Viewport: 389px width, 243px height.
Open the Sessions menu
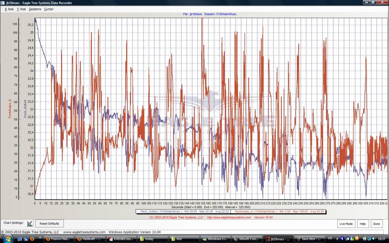pyautogui.click(x=35, y=9)
